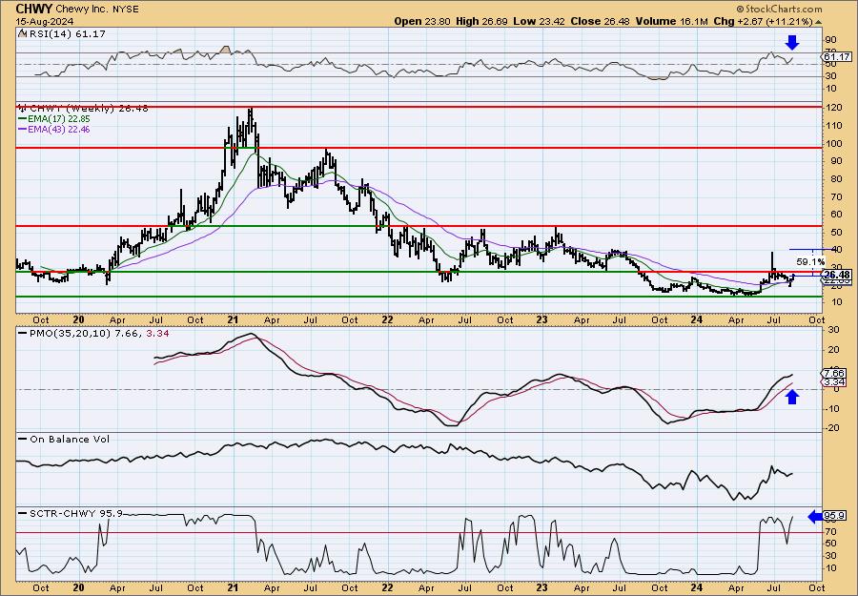
Task: Click the green EMA(17) legend line marker
Action: [23, 119]
